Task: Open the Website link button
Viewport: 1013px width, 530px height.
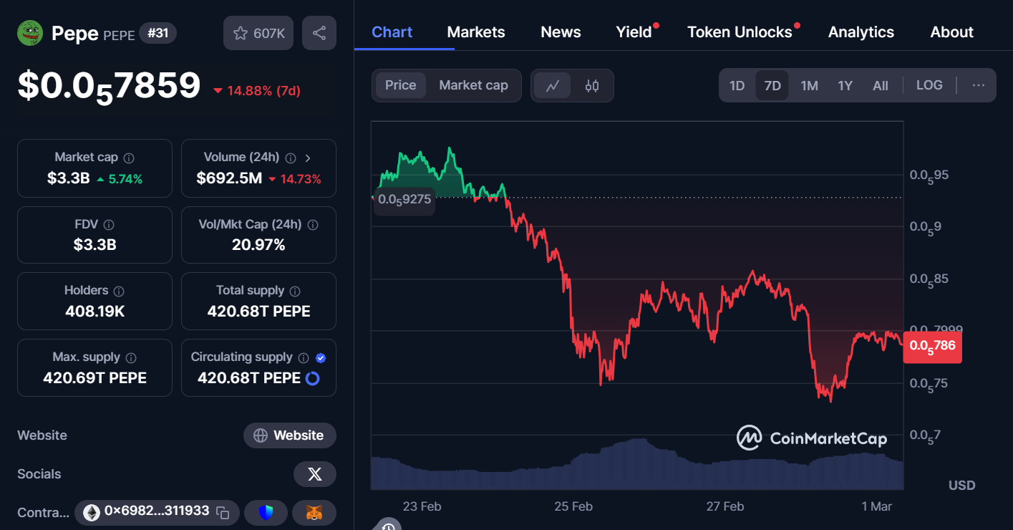Action: click(290, 435)
